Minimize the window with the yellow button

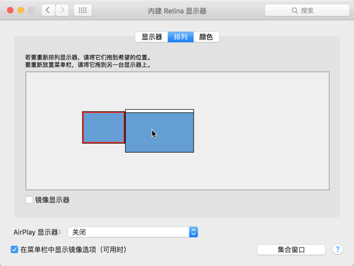click(21, 11)
